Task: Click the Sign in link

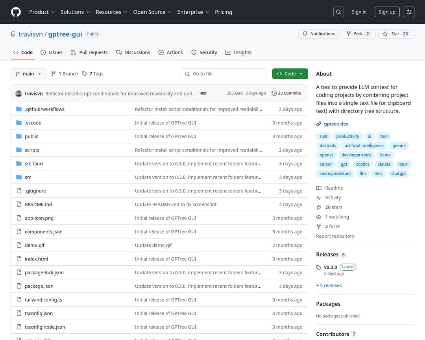Action: (x=359, y=12)
